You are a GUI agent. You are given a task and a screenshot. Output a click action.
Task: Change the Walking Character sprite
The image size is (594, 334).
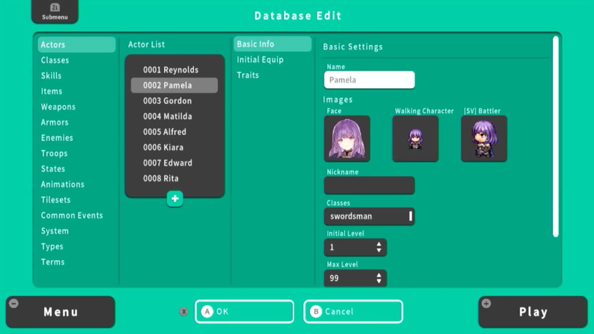415,139
